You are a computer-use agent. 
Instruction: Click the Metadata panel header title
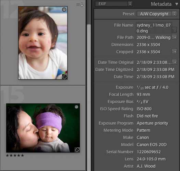tap(161, 4)
